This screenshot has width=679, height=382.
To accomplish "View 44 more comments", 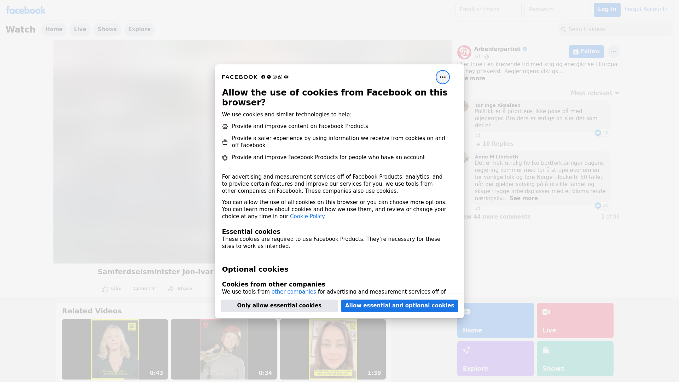I will coord(497,217).
